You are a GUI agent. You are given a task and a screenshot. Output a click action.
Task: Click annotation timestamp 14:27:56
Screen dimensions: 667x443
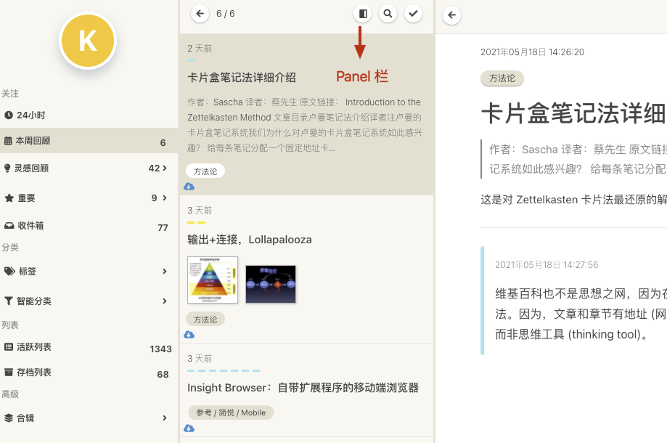547,264
